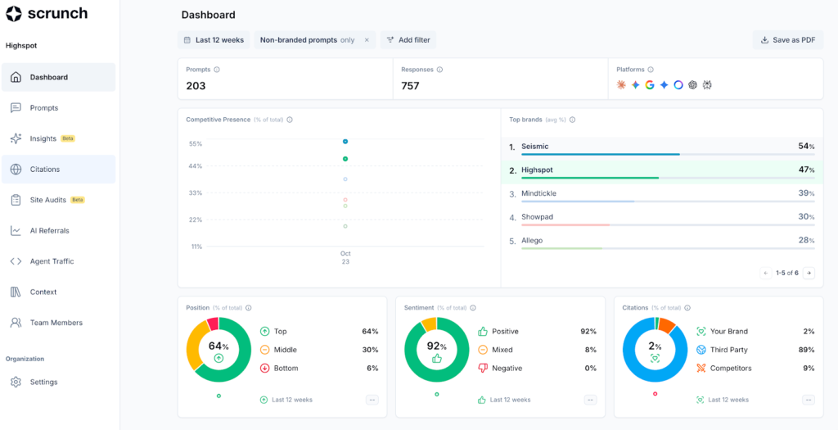This screenshot has height=430, width=838.
Task: Click the Add filter button
Action: (409, 40)
